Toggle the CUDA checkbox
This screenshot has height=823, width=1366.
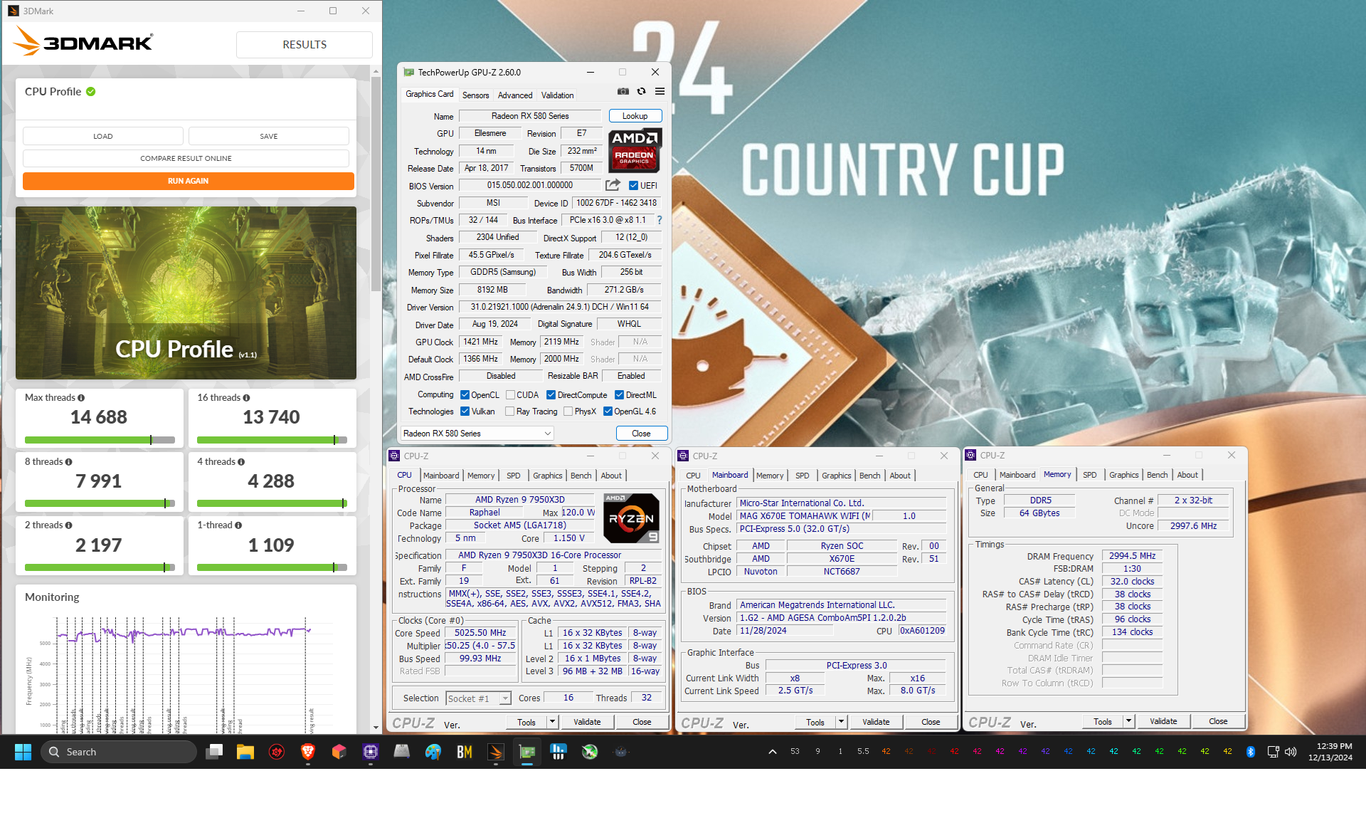click(510, 395)
